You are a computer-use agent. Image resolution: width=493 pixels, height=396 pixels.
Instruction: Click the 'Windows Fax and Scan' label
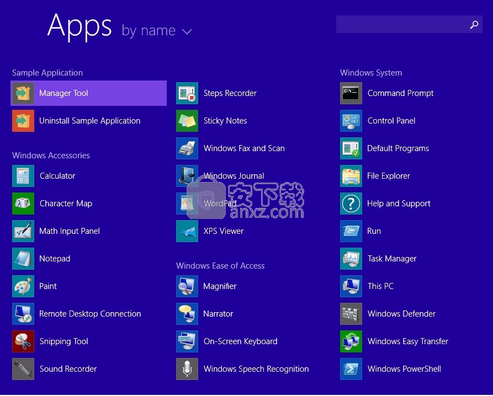[x=245, y=148]
